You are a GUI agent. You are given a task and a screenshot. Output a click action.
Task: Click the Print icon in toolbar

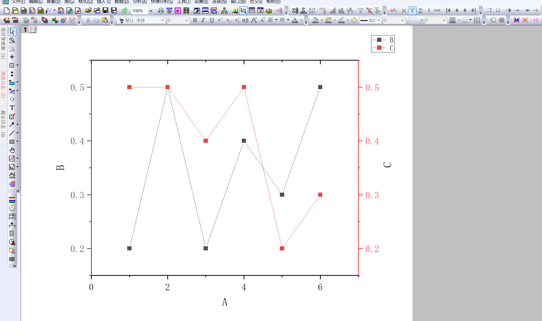[x=161, y=11]
